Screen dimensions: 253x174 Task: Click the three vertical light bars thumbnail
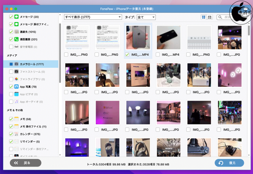pos(77,112)
